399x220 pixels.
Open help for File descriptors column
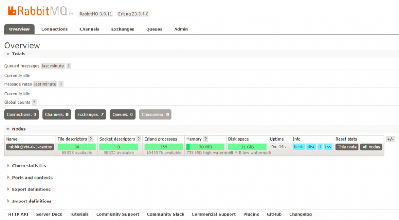tap(90, 139)
